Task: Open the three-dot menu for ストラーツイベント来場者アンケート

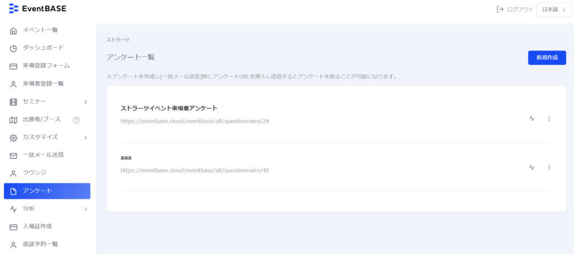Action: (x=549, y=118)
